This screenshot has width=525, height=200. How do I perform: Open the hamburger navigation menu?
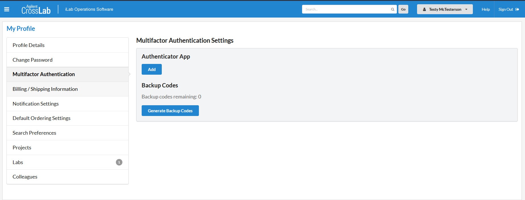7,9
